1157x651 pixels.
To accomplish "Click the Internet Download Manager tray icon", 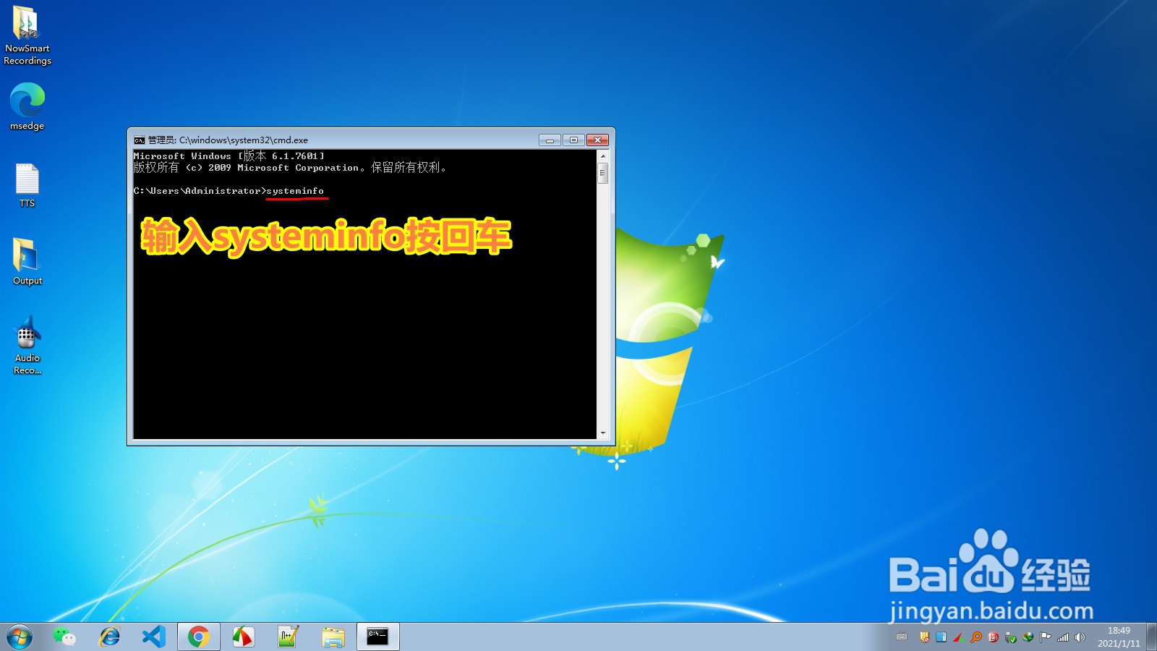I will click(x=1028, y=637).
